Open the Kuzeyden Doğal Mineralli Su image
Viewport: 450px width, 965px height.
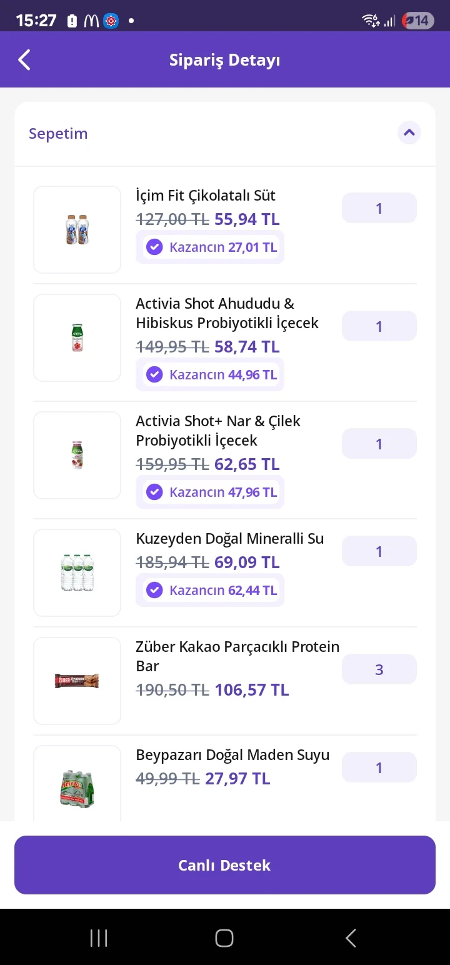pyautogui.click(x=77, y=572)
